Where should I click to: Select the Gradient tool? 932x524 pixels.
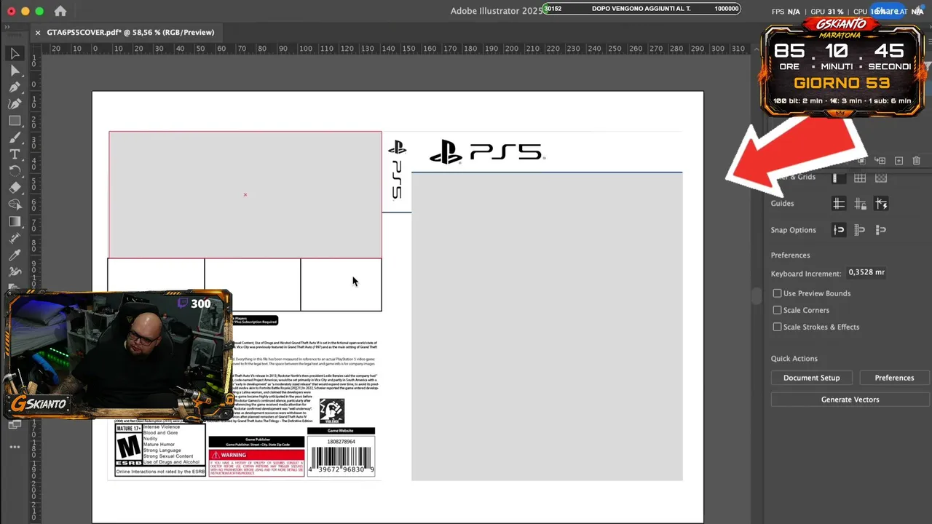click(15, 221)
